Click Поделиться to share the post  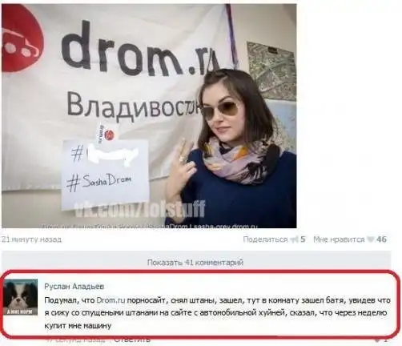coord(265,239)
